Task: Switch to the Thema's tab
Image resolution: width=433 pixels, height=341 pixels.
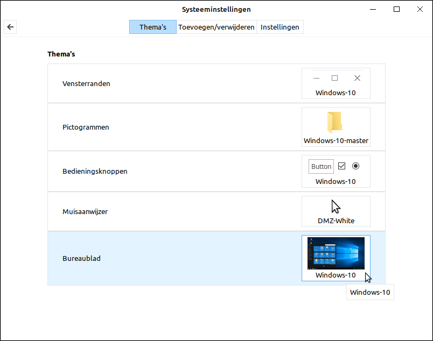Action: point(152,27)
